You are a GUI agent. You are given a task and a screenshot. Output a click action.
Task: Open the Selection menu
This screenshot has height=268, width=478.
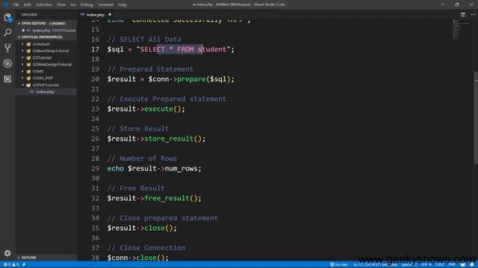tap(44, 4)
